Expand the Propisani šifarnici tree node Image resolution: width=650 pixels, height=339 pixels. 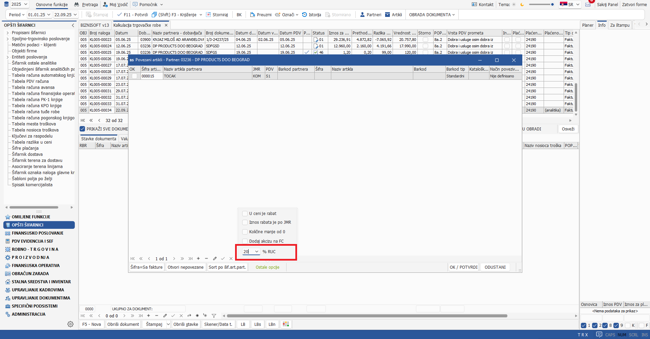pos(8,33)
